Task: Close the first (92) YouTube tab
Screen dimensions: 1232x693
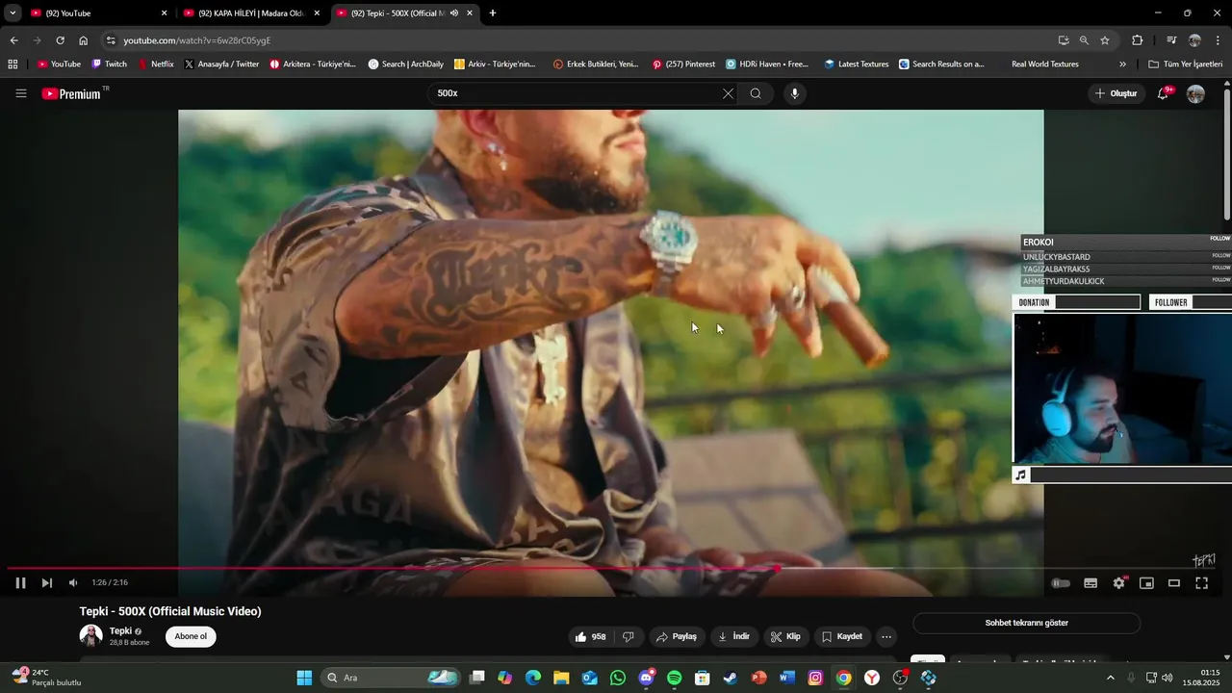Action: point(164,13)
